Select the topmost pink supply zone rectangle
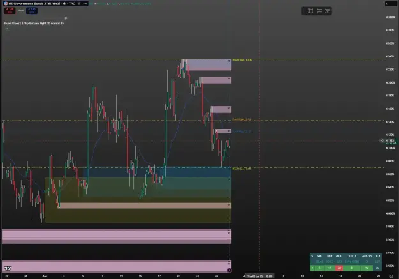Image resolution: width=399 pixels, height=279 pixels. 207,64
